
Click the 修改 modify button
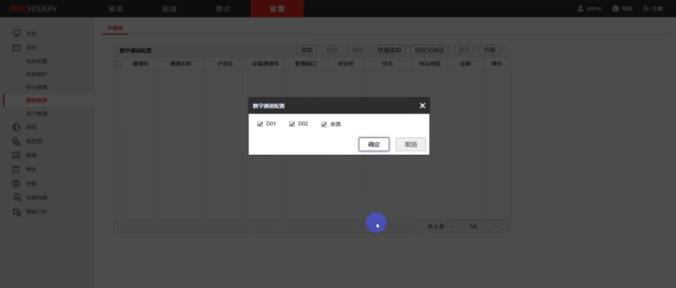tap(332, 50)
